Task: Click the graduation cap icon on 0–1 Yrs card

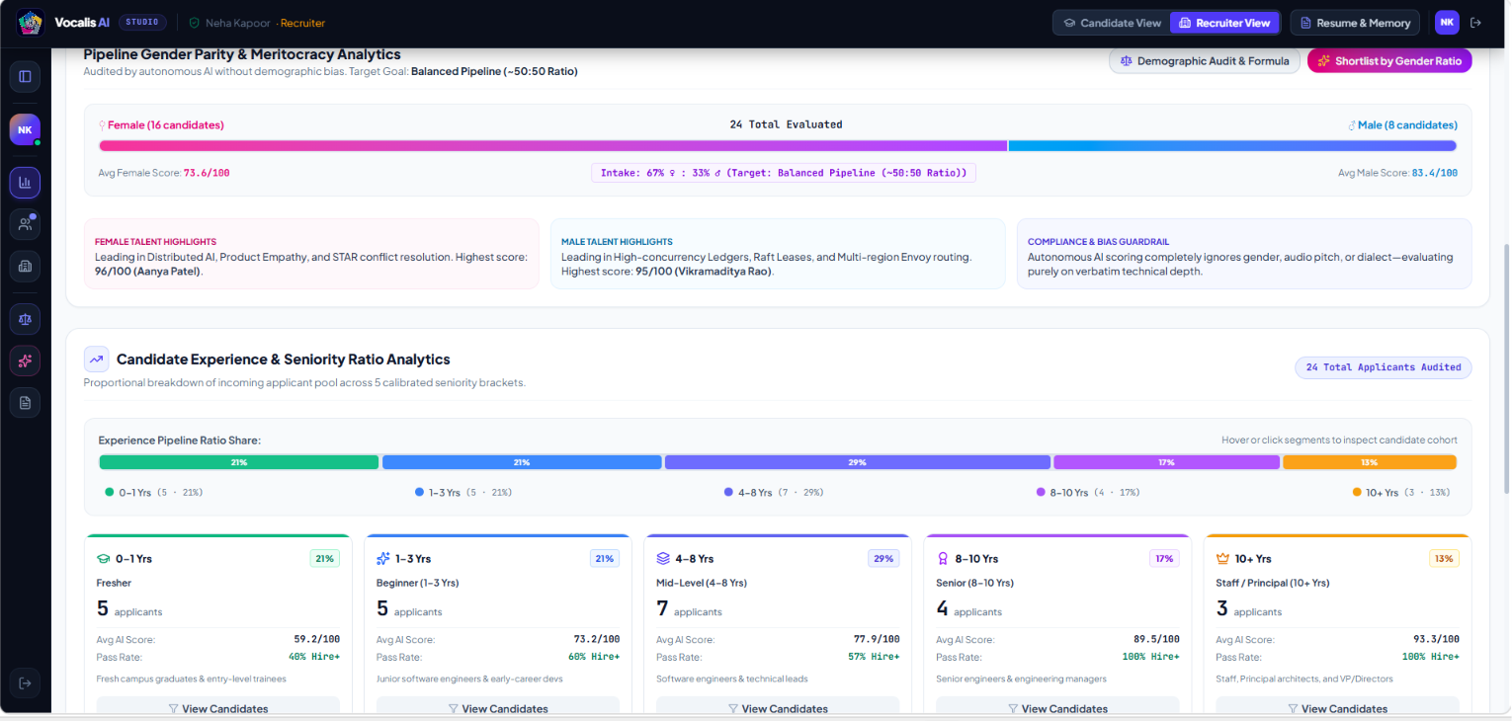Action: pos(104,558)
